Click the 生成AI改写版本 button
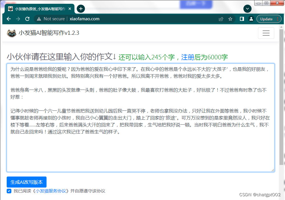Screen dimensions: 285x200 [x=26, y=182]
